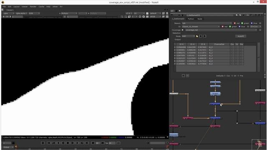Remove a row with the minus button
The height and width of the screenshot is (150, 267).
(x=187, y=76)
